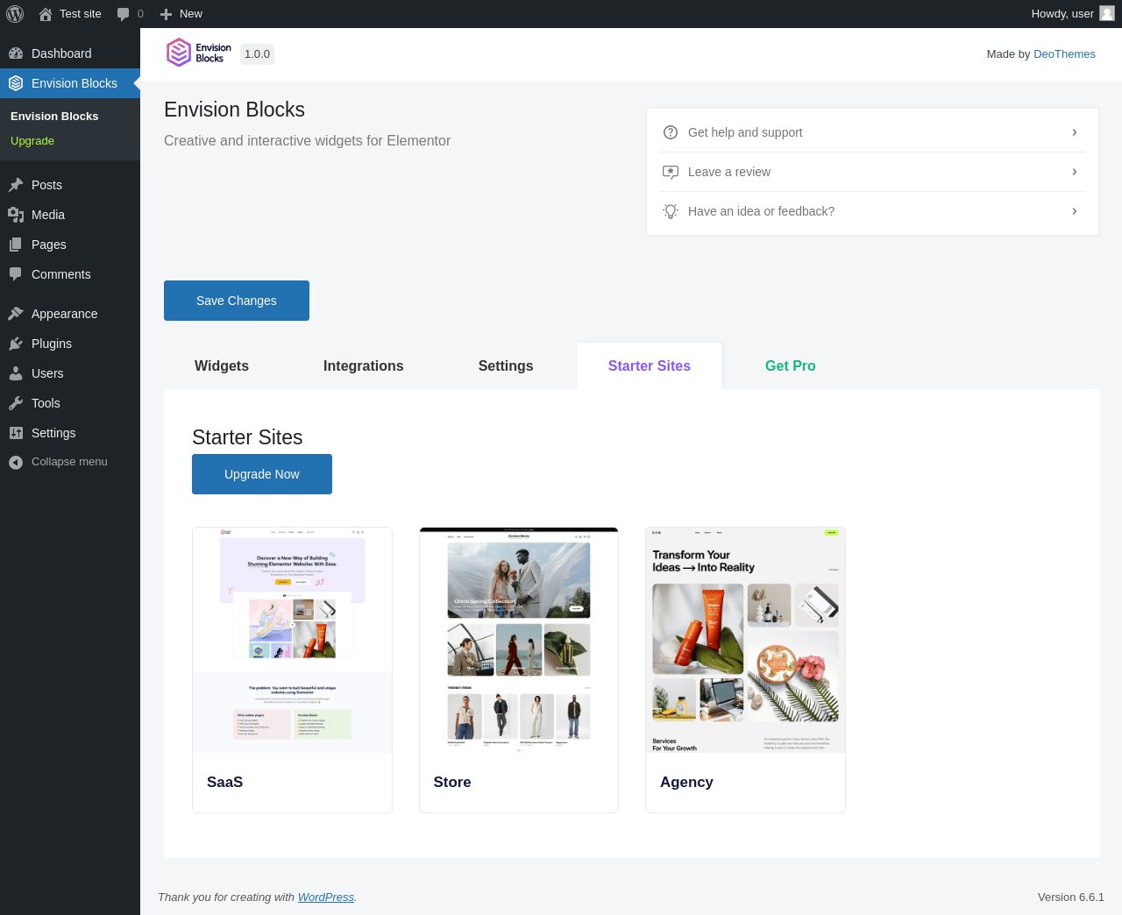Click the Appearance paintbrush icon
The width and height of the screenshot is (1122, 915).
point(16,314)
